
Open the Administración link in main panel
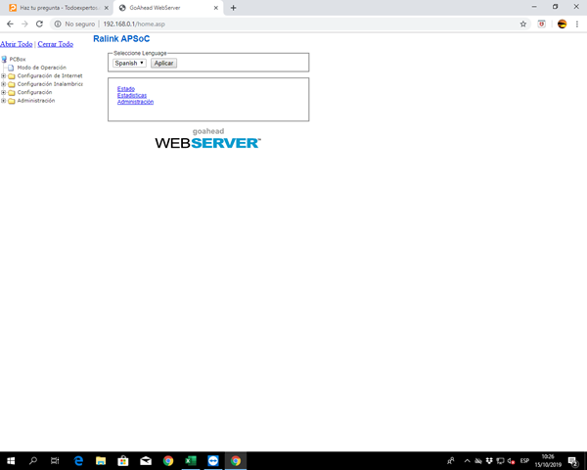point(135,102)
